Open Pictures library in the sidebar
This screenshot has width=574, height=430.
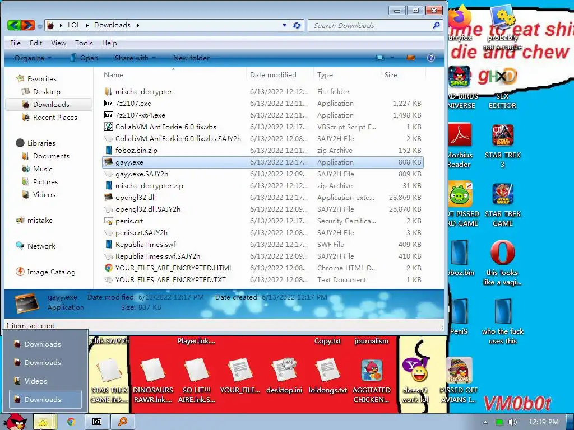click(45, 182)
